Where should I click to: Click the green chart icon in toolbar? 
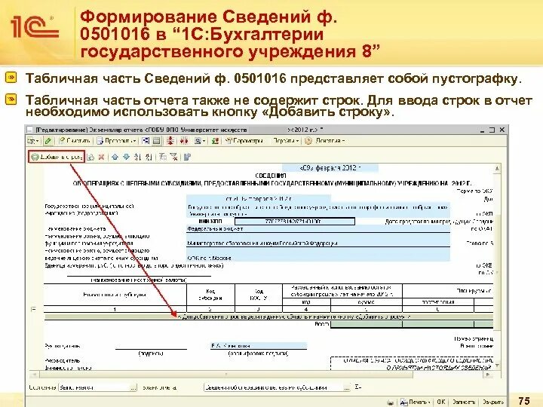coord(215,141)
